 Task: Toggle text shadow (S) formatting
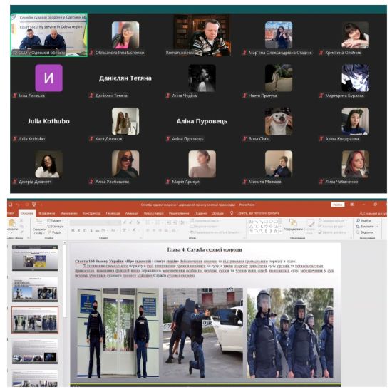[x=91, y=230]
